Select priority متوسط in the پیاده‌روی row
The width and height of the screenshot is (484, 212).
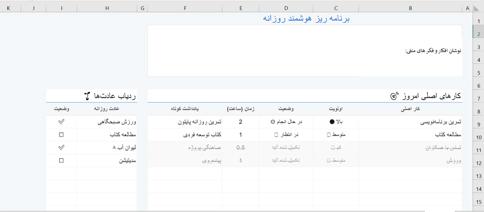[x=336, y=161]
